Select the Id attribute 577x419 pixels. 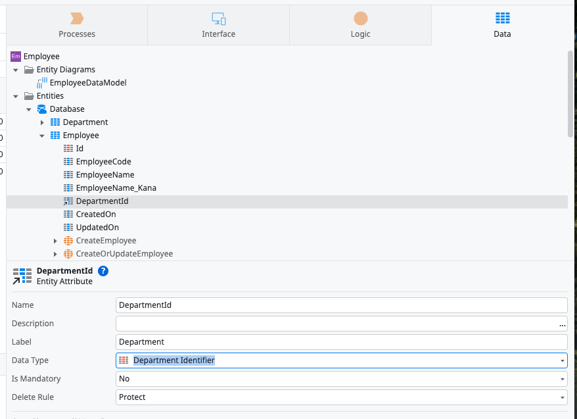click(x=80, y=149)
